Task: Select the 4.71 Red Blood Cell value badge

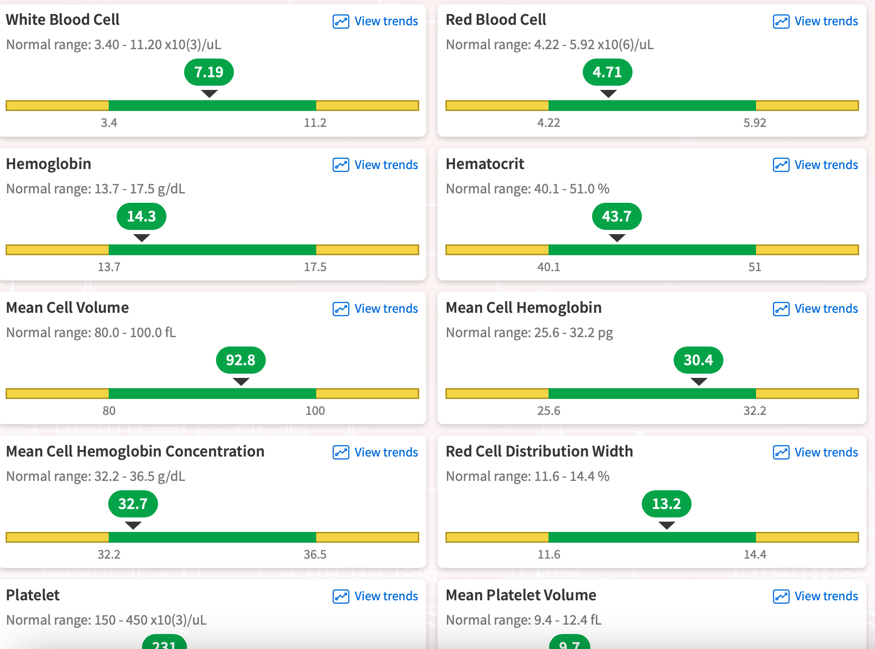Action: (x=607, y=72)
